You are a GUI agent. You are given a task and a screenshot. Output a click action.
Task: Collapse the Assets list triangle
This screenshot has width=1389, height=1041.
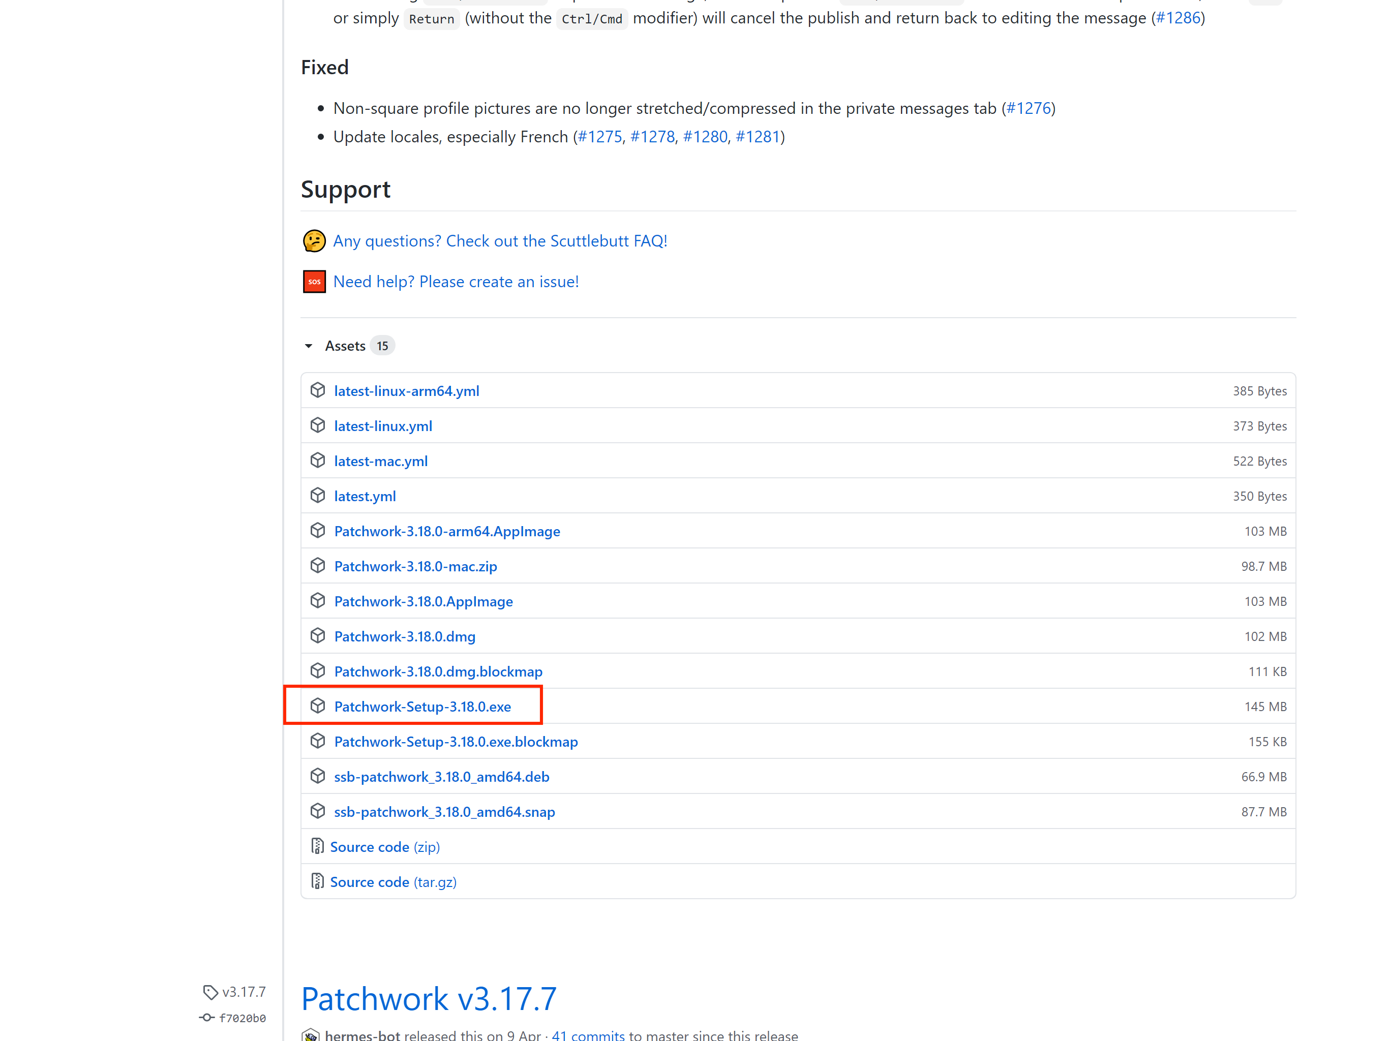coord(308,346)
